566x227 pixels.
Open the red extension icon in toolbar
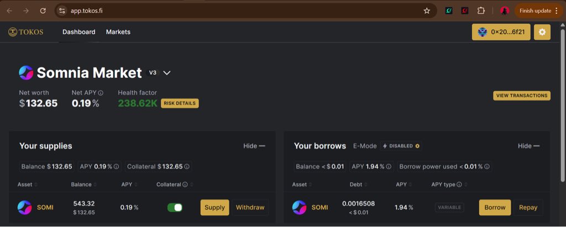click(x=464, y=11)
